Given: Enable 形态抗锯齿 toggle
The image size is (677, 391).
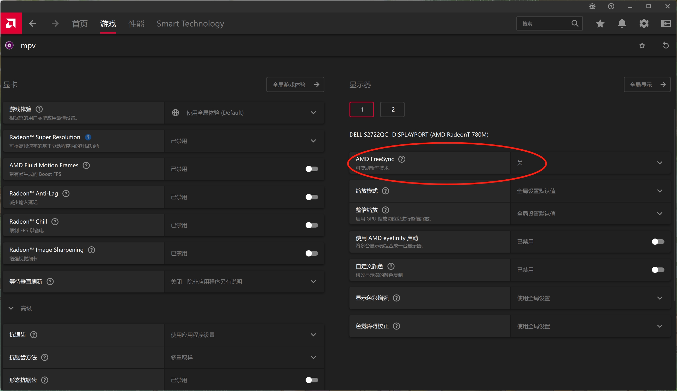Looking at the screenshot, I should coord(312,380).
